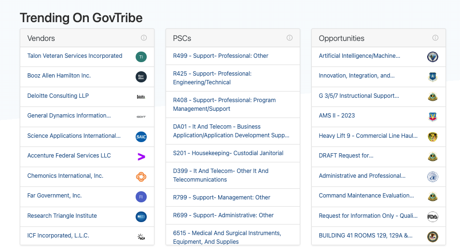Click the info icon in Opportunities header

[435, 38]
